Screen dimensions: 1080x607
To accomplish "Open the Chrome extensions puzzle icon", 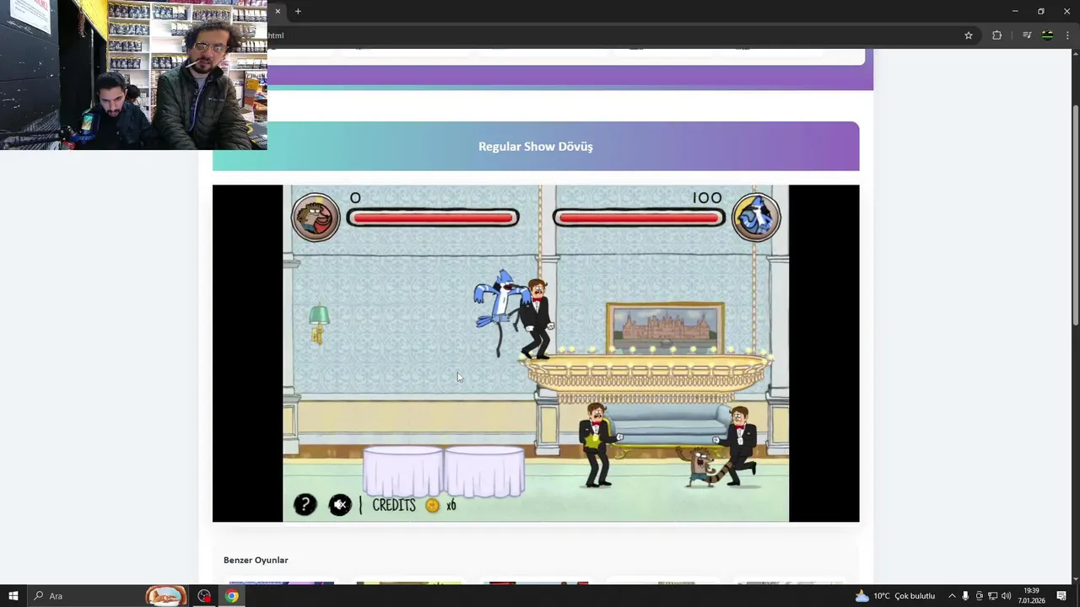I will click(x=996, y=35).
